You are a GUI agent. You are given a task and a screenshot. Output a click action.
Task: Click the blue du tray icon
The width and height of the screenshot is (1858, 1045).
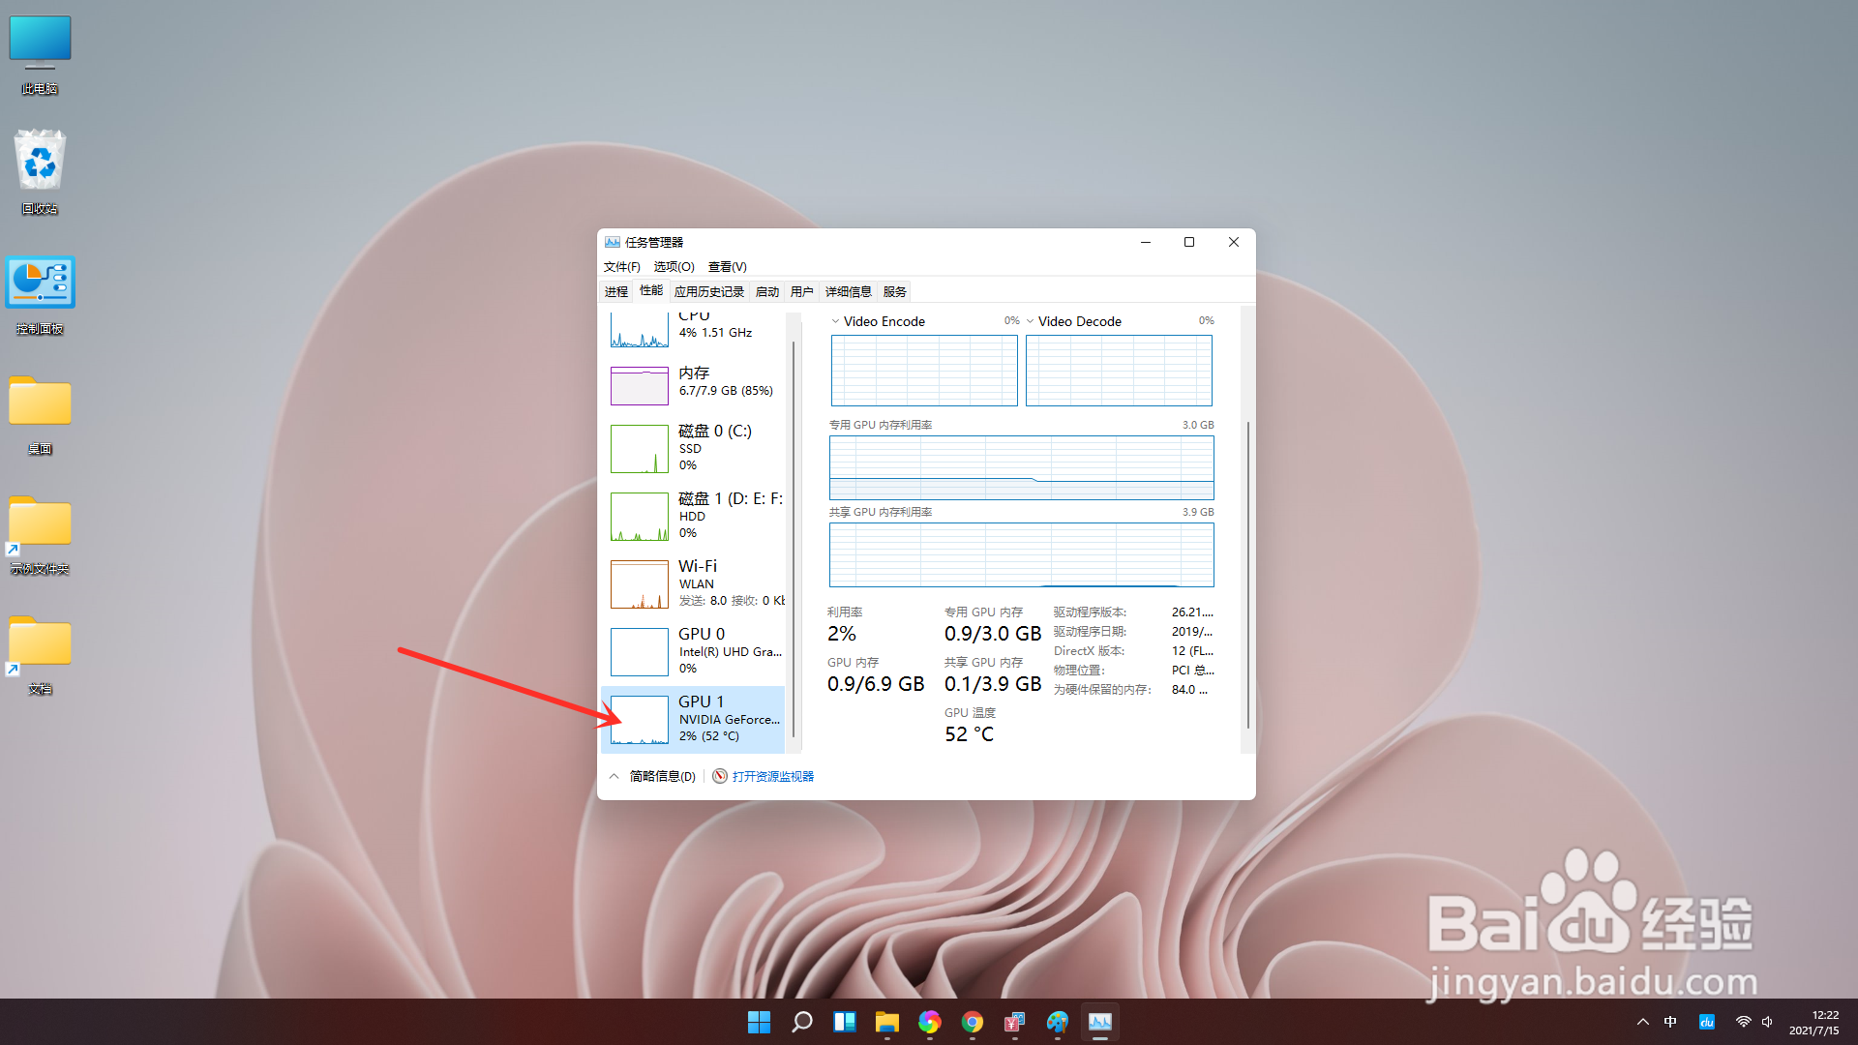click(x=1707, y=1022)
